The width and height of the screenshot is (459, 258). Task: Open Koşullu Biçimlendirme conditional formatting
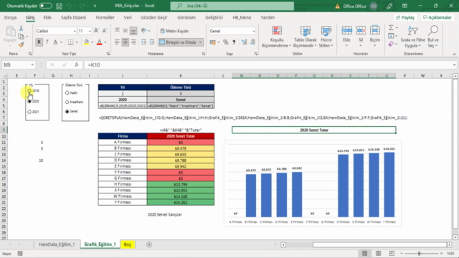pyautogui.click(x=276, y=37)
